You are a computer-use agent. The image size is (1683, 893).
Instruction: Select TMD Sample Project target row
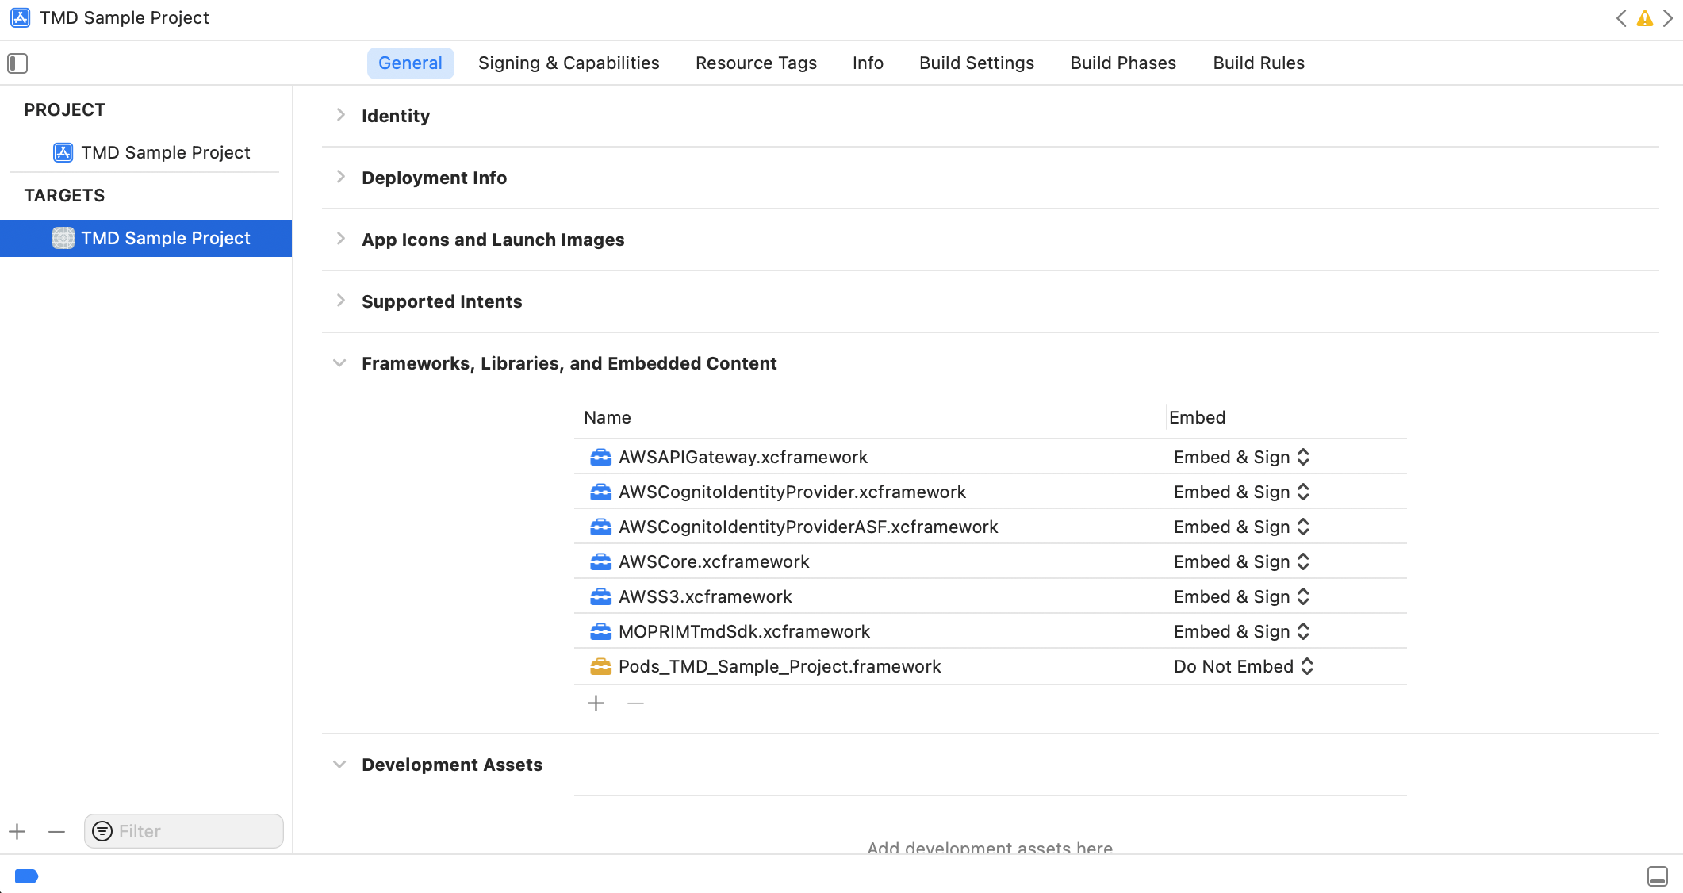(146, 239)
